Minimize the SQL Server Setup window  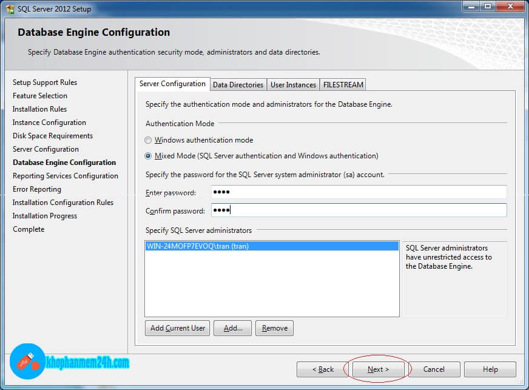(x=471, y=7)
